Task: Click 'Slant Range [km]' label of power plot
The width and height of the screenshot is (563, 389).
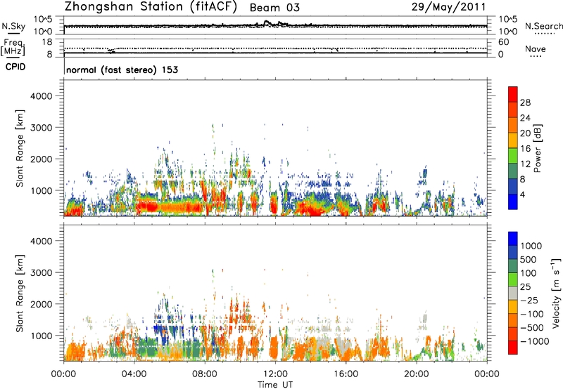Action: (x=20, y=148)
